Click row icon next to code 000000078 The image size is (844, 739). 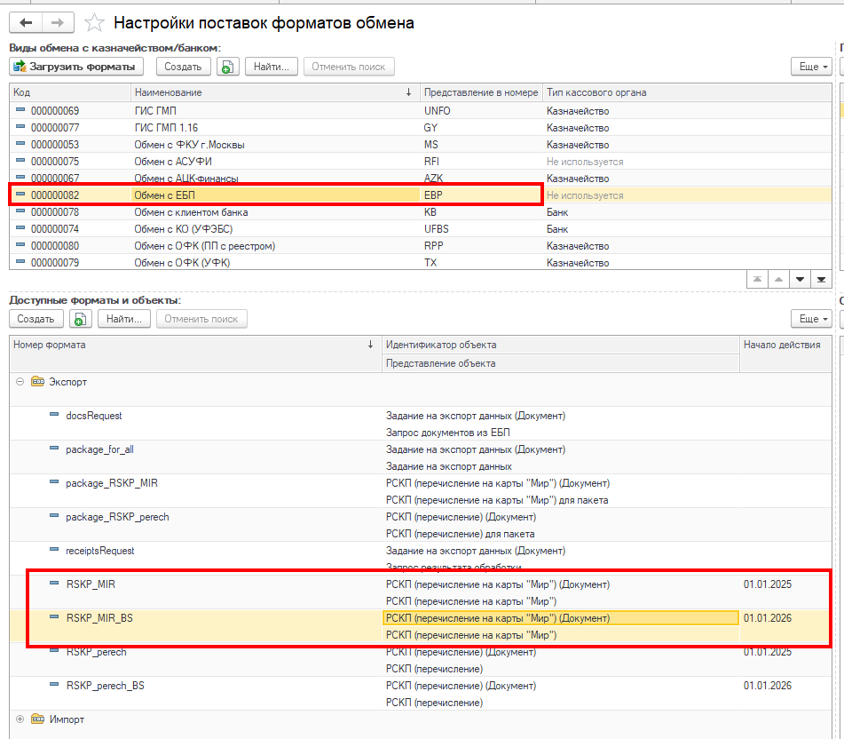point(20,211)
